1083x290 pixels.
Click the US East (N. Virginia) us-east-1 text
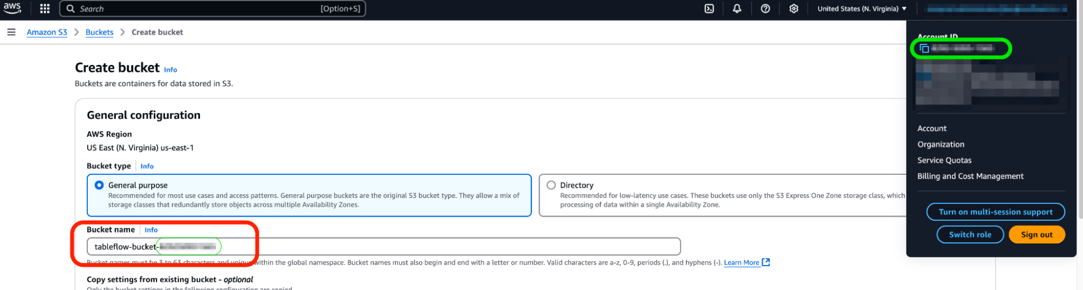pyautogui.click(x=140, y=148)
